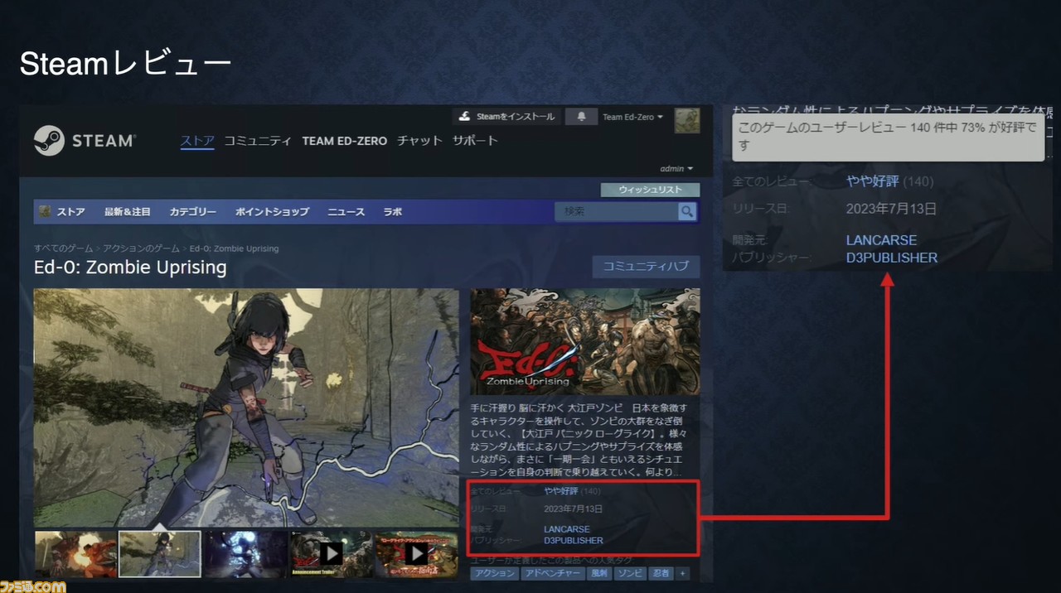The image size is (1061, 593).
Task: Open the カテゴリー store tab
Action: coord(193,212)
